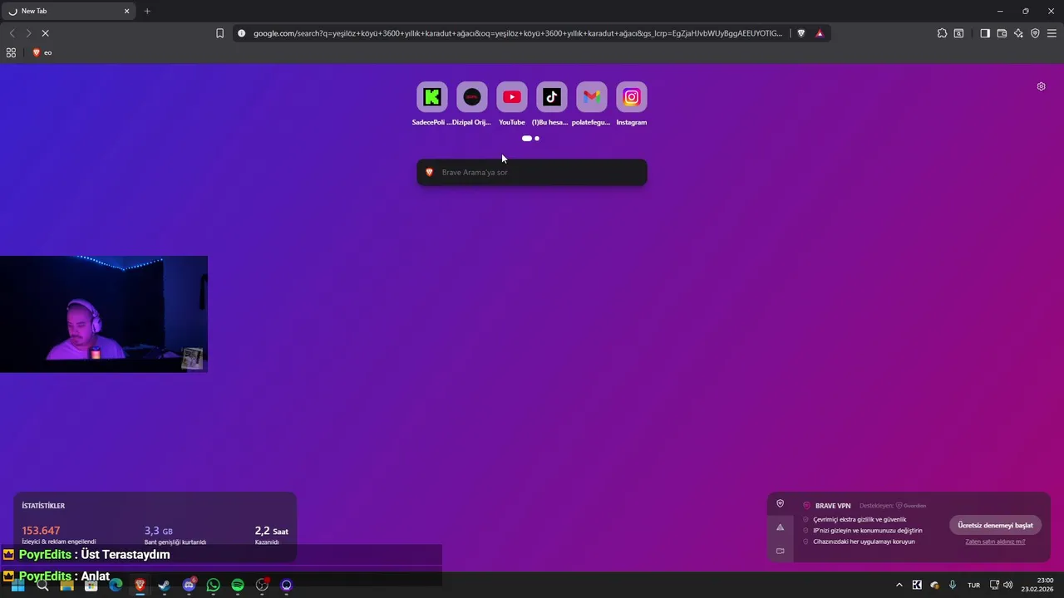Image resolution: width=1064 pixels, height=598 pixels.
Task: Go back to previous page
Action: coord(12,33)
